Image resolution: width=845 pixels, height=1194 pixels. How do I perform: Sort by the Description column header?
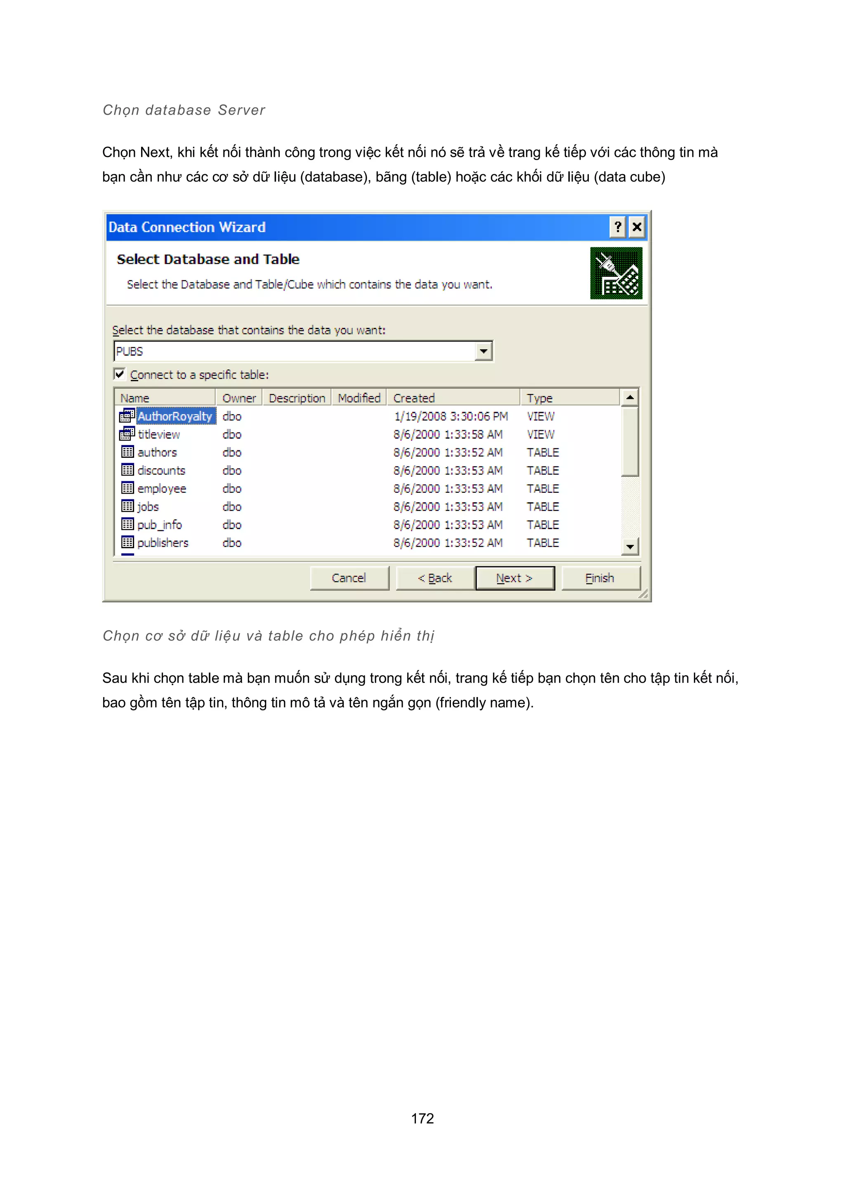click(297, 398)
